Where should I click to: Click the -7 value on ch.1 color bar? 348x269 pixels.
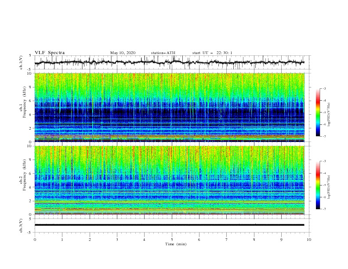click(324, 136)
